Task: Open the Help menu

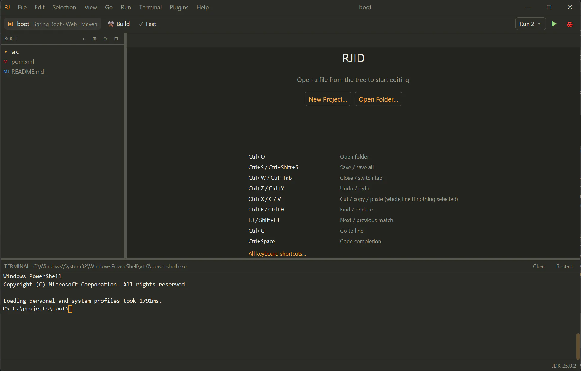Action: click(x=203, y=7)
